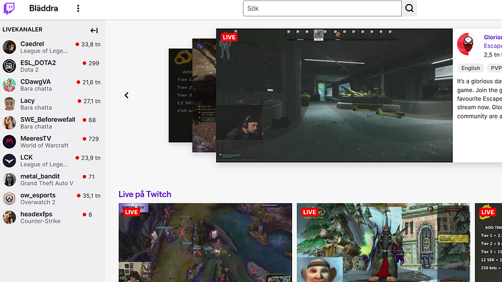Click the 'World of Warcraft' game label
Image resolution: width=502 pixels, height=282 pixels.
tap(44, 145)
